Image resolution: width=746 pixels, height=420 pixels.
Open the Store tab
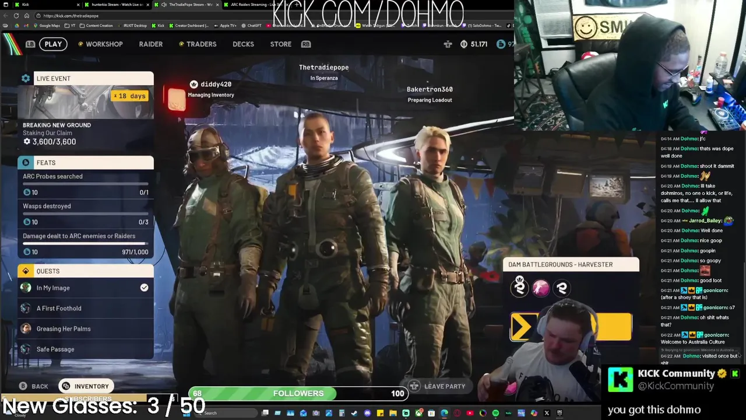281,44
